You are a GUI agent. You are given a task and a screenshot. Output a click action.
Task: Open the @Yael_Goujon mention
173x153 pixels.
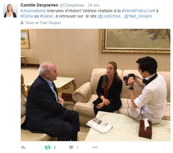[138, 16]
